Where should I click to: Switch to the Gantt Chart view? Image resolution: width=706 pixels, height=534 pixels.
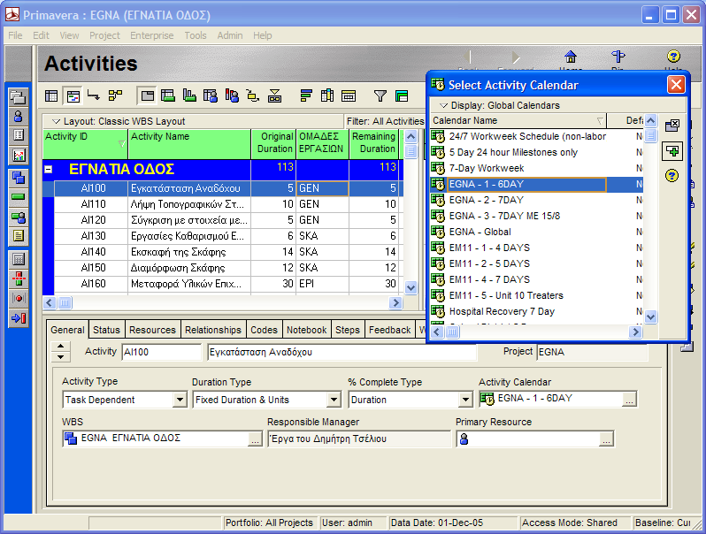pos(73,95)
